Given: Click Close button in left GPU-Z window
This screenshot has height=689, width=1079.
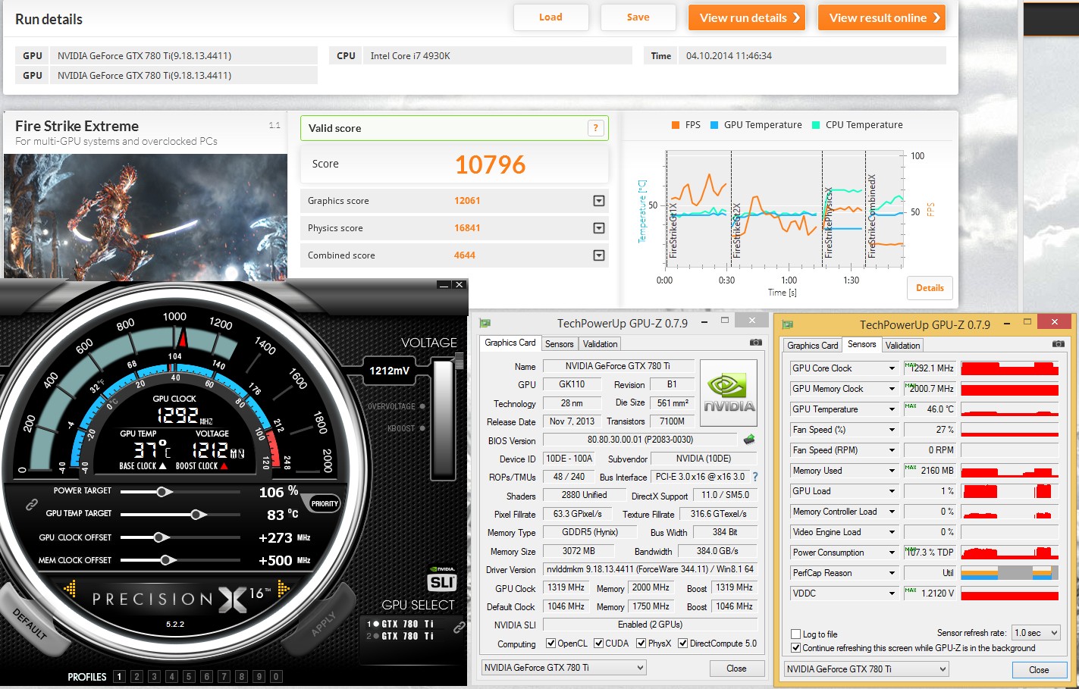Looking at the screenshot, I should pyautogui.click(x=736, y=669).
